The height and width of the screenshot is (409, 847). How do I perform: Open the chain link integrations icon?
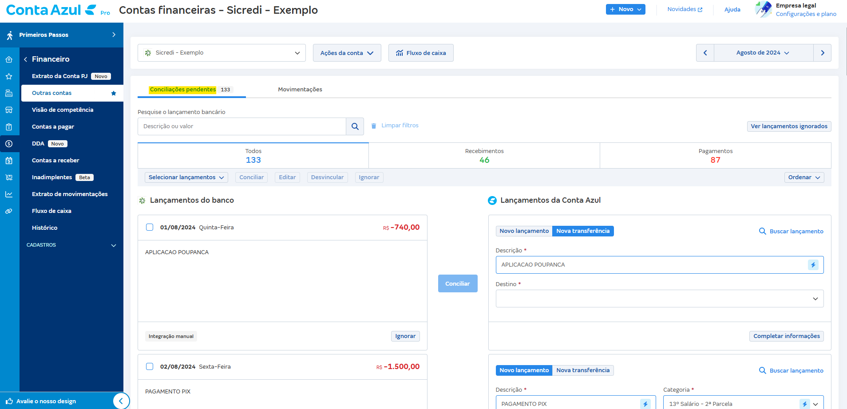pos(9,211)
